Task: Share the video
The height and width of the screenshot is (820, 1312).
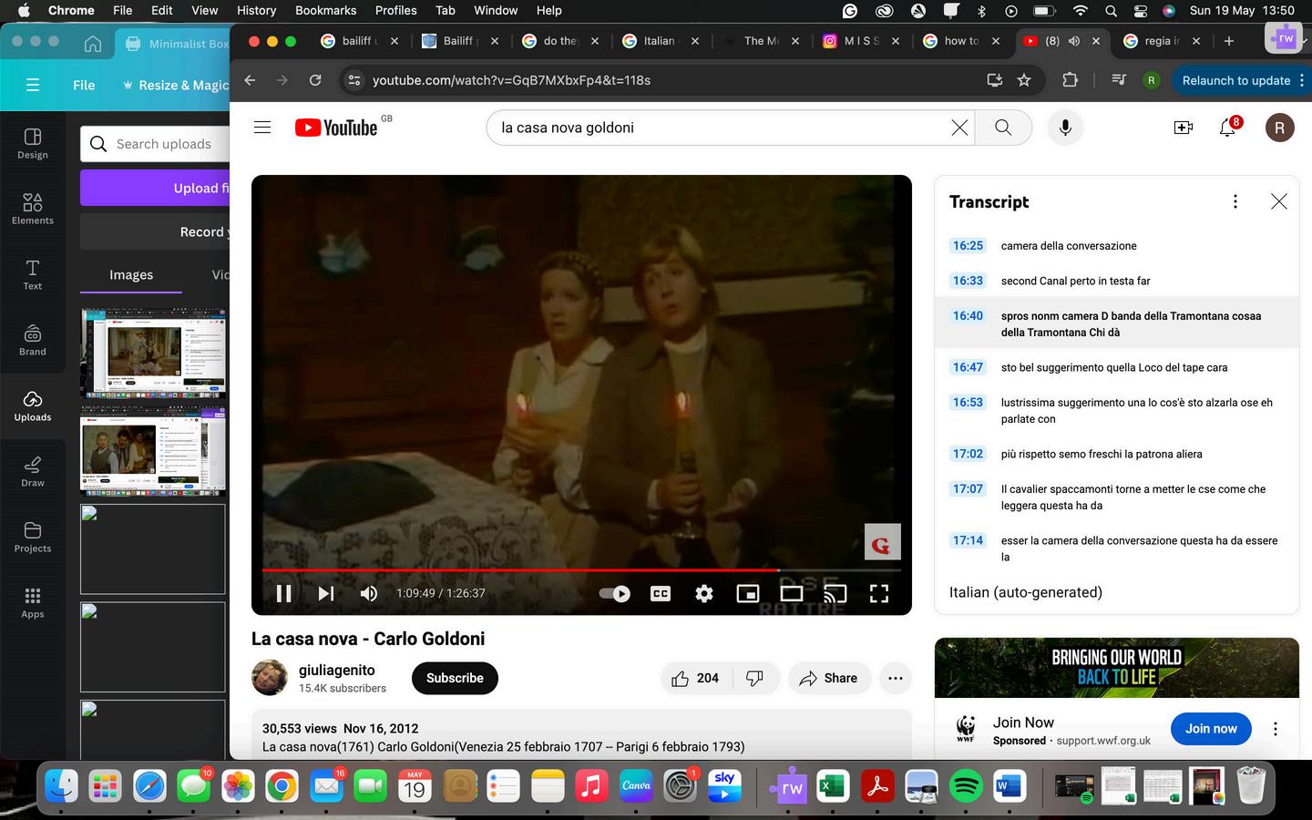Action: pyautogui.click(x=828, y=678)
